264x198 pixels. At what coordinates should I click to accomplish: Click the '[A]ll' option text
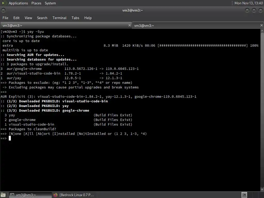28,134
